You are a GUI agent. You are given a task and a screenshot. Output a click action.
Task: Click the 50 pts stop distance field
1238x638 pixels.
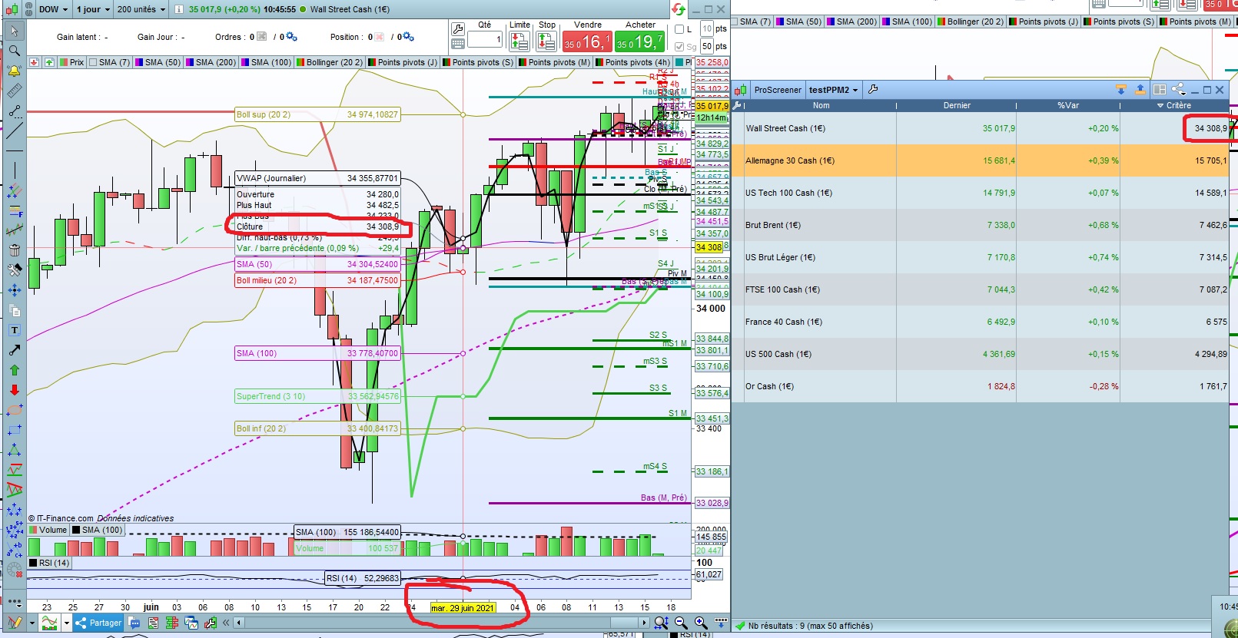tap(707, 46)
